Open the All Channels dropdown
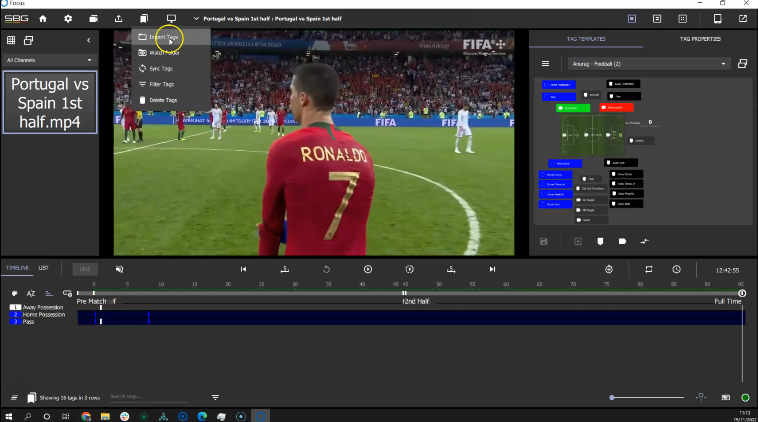Image resolution: width=758 pixels, height=422 pixels. pos(49,60)
